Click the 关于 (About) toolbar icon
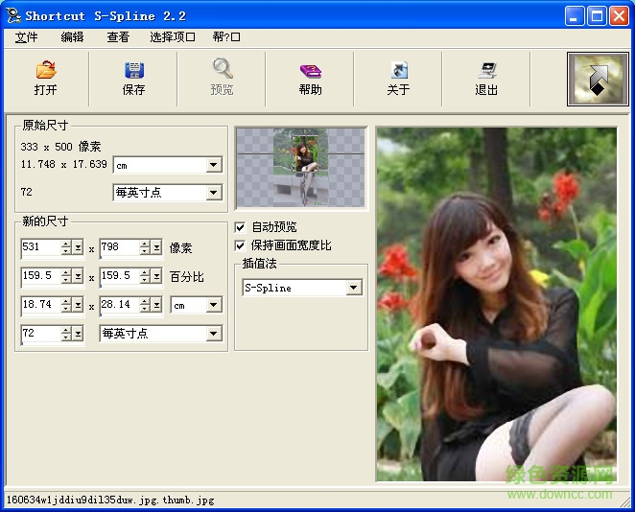This screenshot has width=635, height=512. (398, 71)
